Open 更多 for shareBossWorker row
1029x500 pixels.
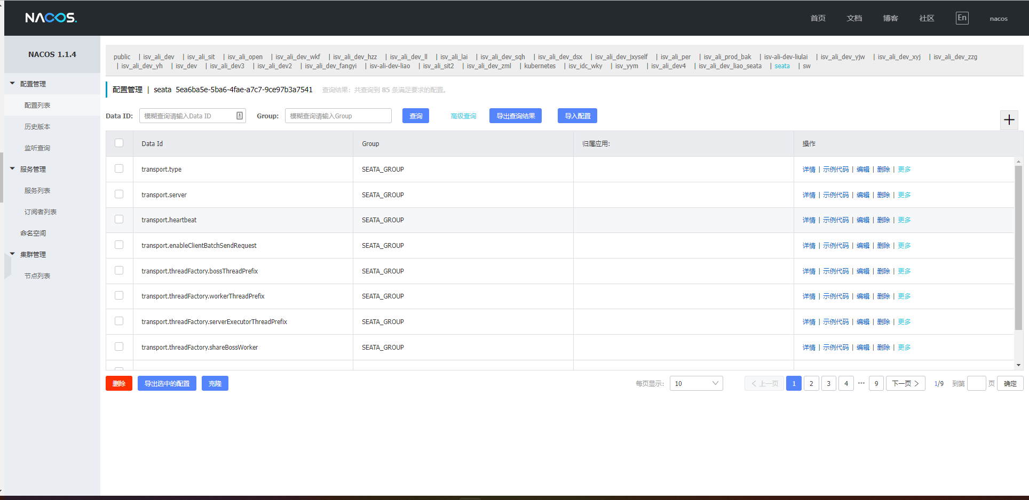pyautogui.click(x=904, y=348)
